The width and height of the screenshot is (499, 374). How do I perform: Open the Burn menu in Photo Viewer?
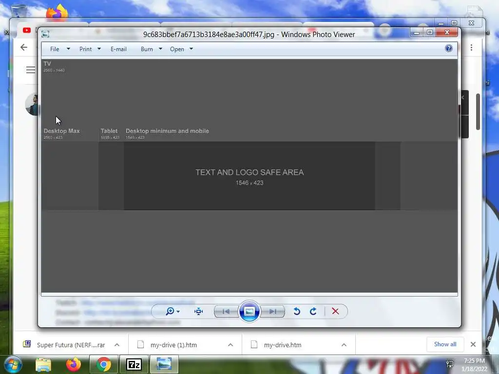(147, 49)
